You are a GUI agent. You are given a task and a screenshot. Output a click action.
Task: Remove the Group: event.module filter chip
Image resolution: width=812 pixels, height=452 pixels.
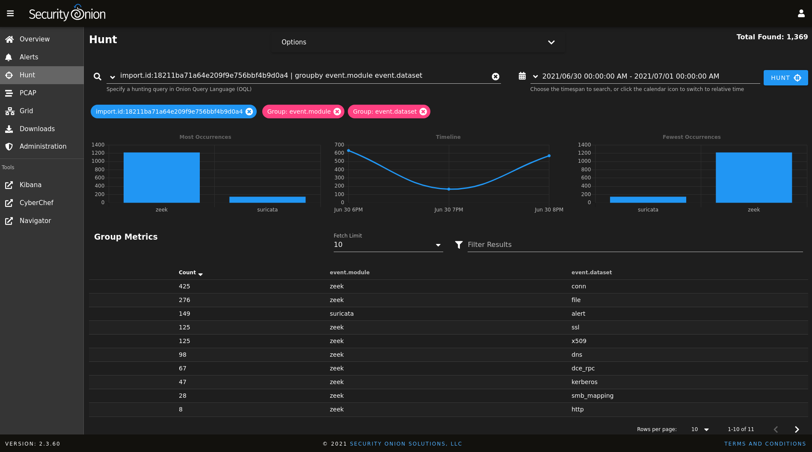338,112
